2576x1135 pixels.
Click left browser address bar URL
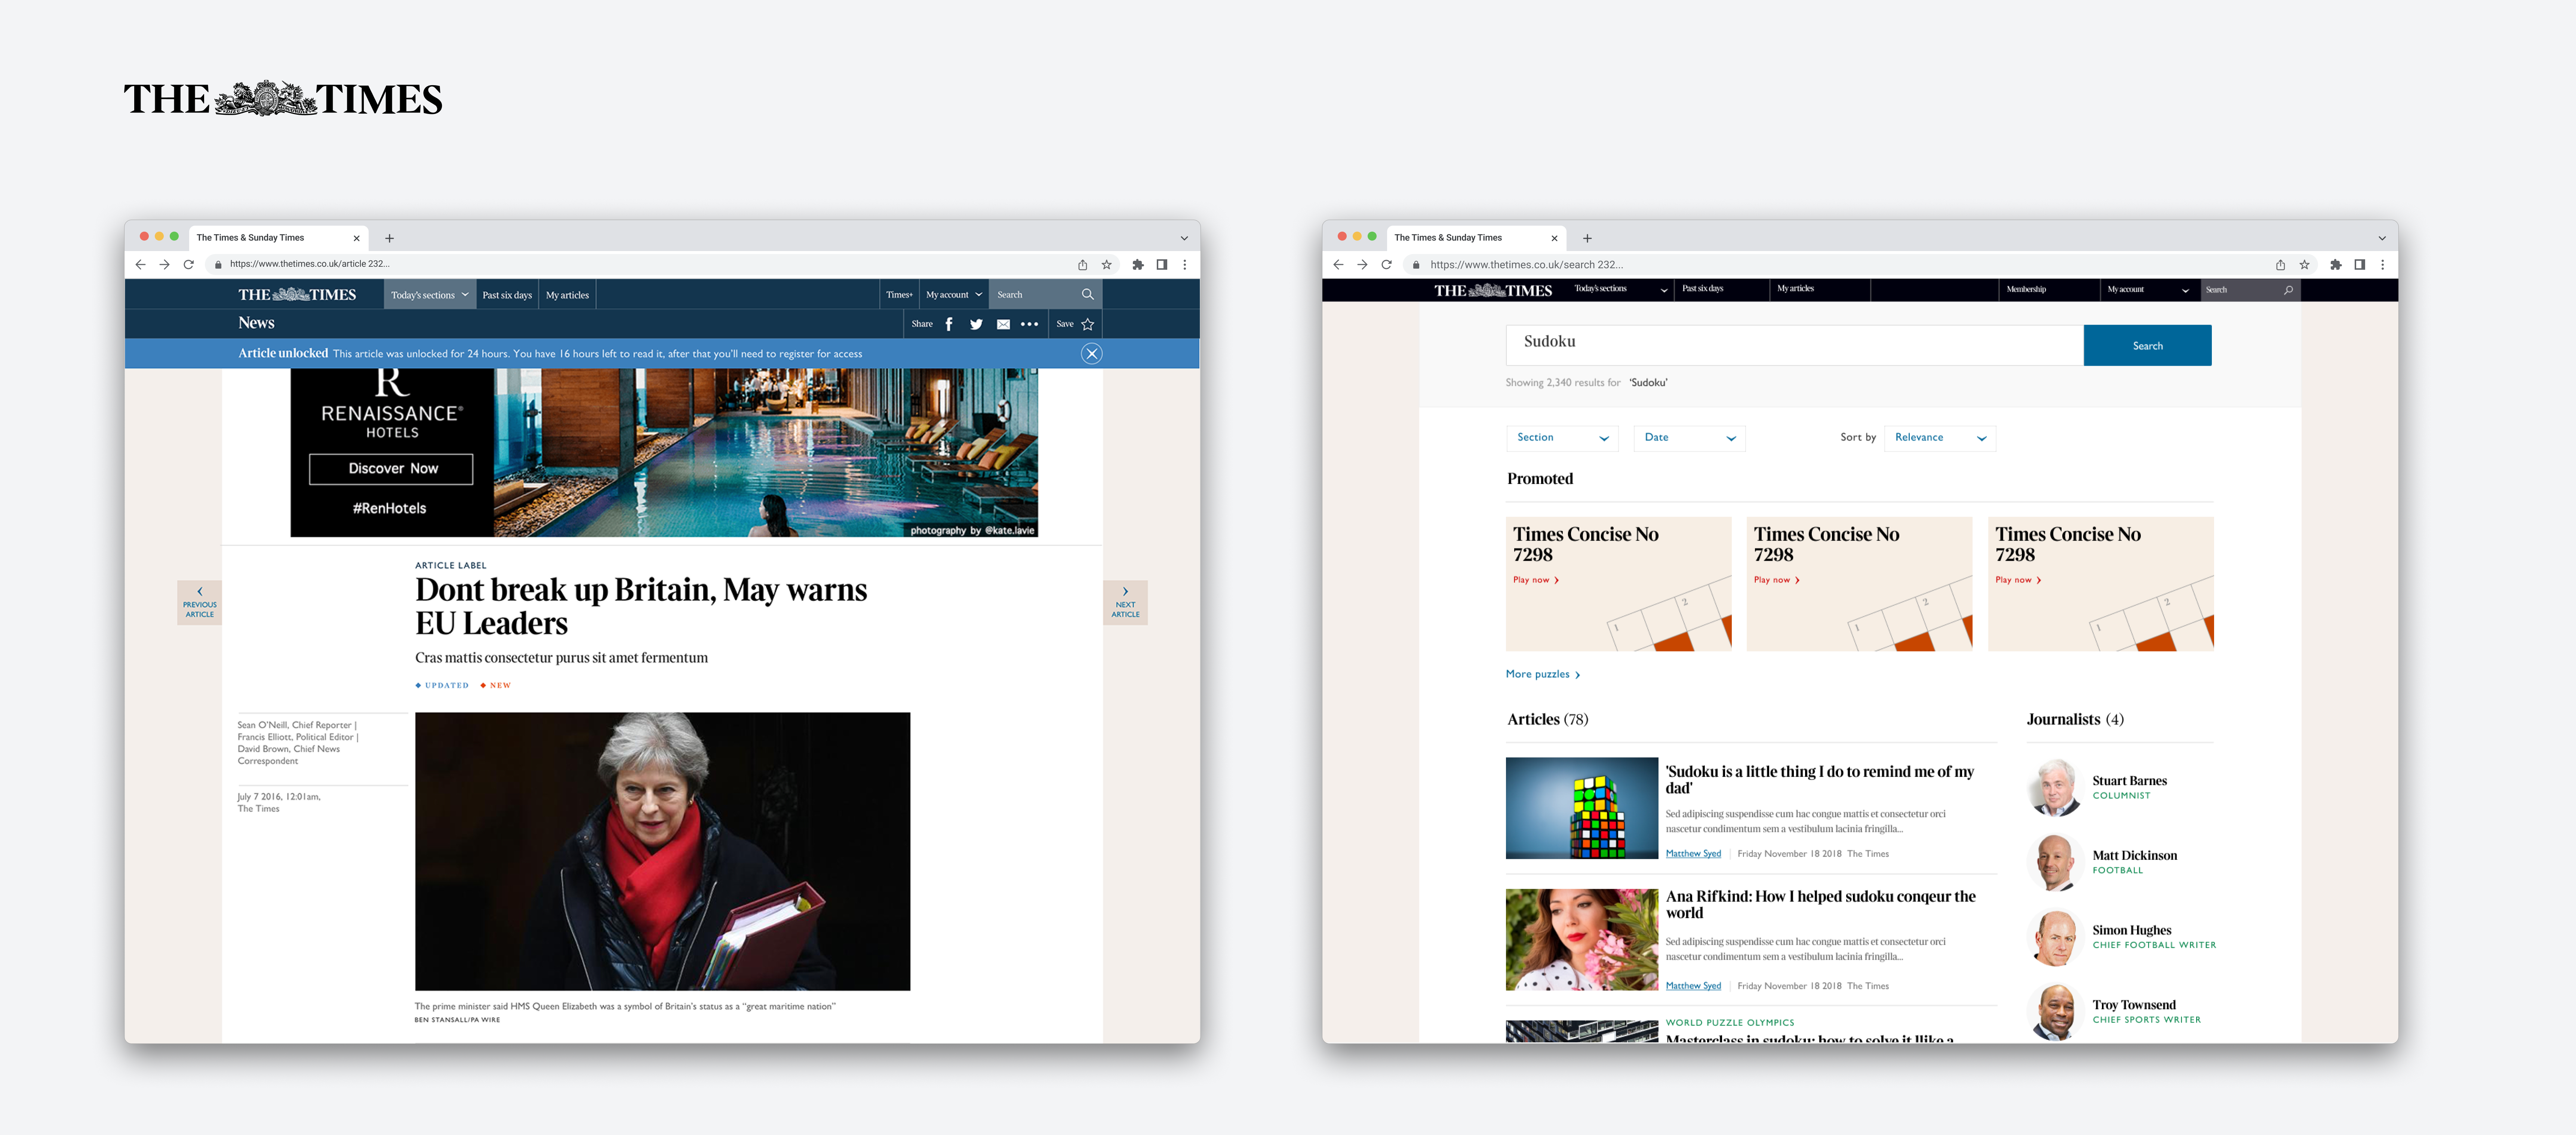tap(310, 265)
